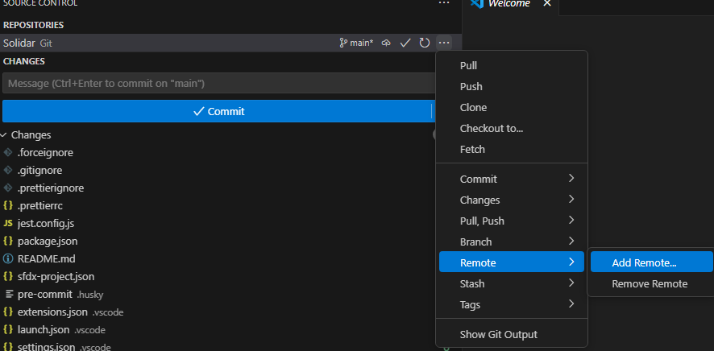
Task: Expand the Branch submenu arrow
Action: pos(571,241)
